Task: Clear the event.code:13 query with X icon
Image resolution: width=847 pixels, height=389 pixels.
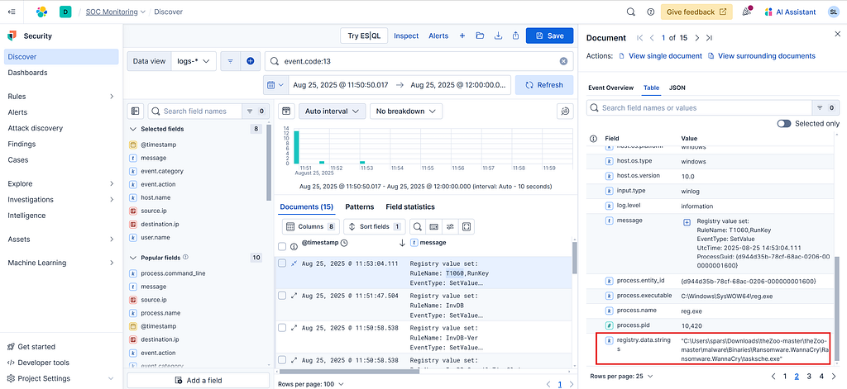Action: [564, 61]
